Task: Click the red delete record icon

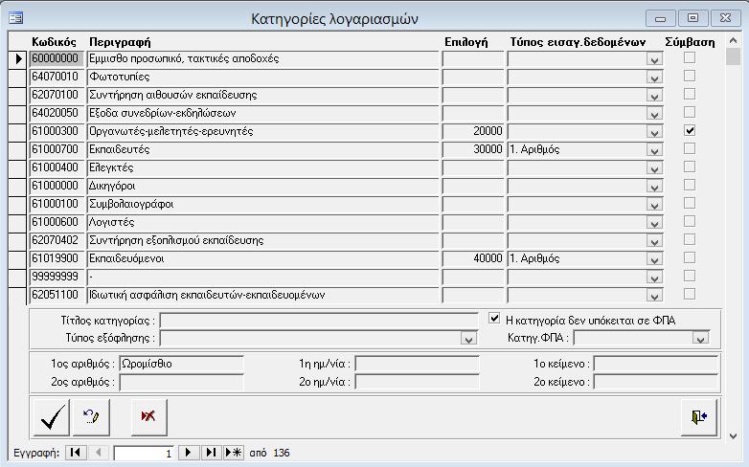Action: (x=148, y=416)
